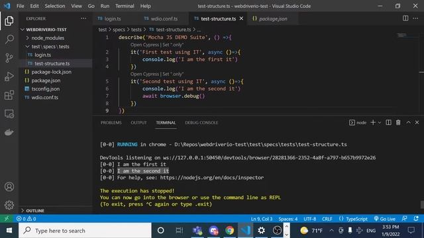
Task: Click the feedback icon in status bar
Action: click(405, 219)
